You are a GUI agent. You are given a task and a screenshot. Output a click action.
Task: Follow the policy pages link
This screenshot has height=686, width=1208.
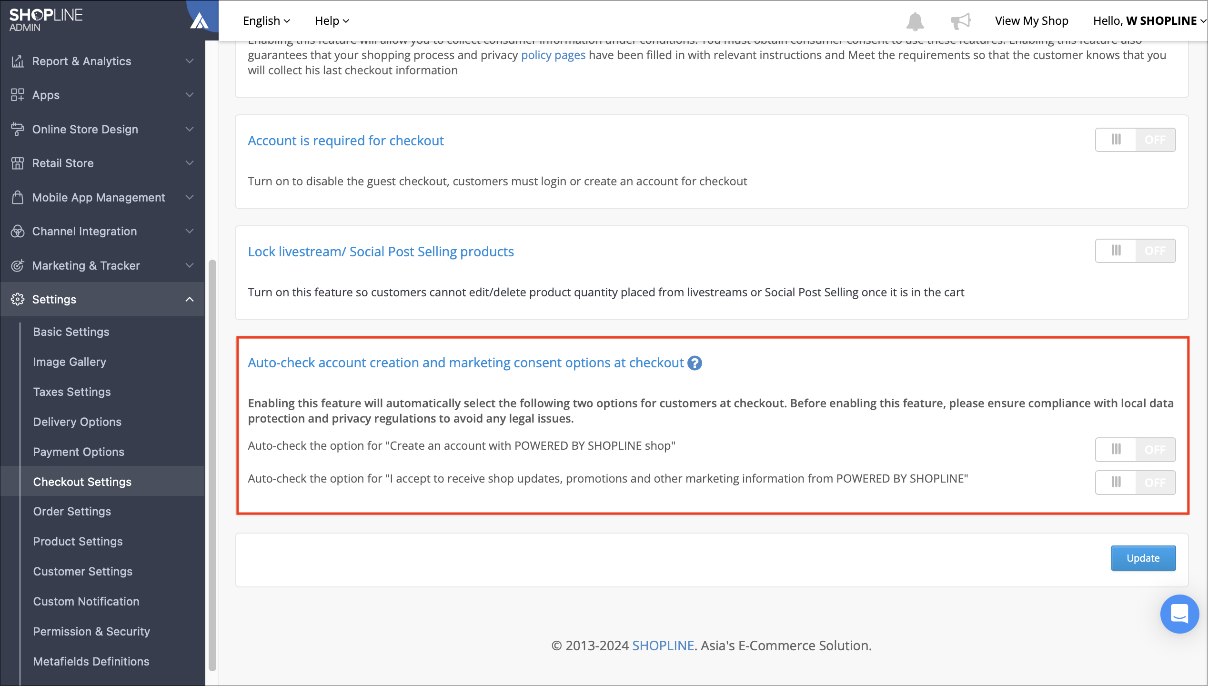point(553,55)
